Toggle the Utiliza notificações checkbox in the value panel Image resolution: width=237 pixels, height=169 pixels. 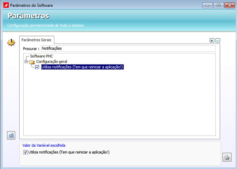(25, 152)
